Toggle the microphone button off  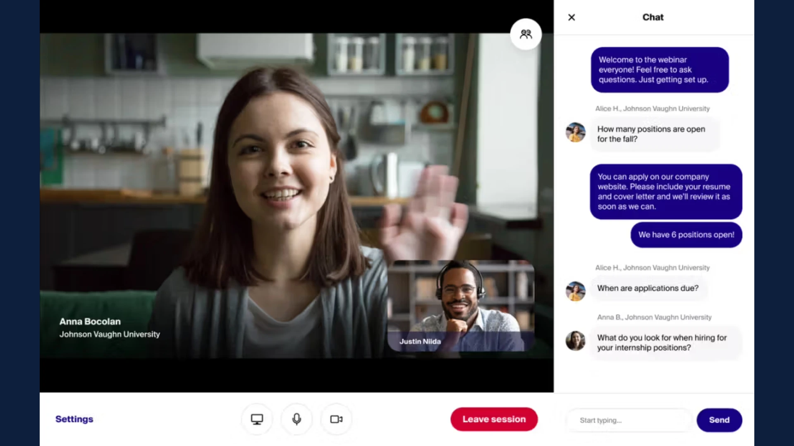[x=296, y=419]
